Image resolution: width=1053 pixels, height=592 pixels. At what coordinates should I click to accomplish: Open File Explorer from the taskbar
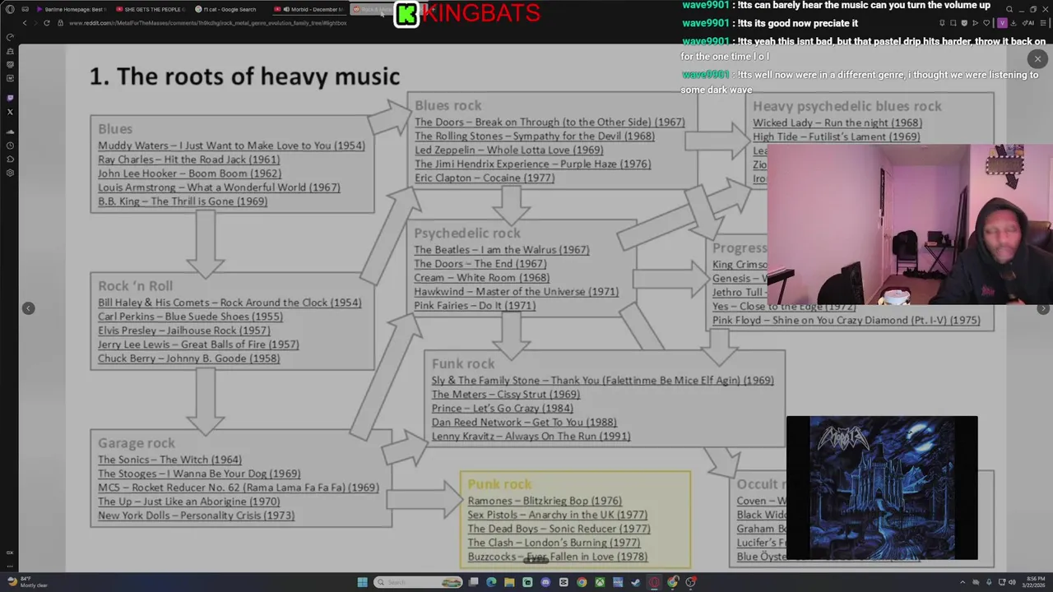tap(509, 582)
